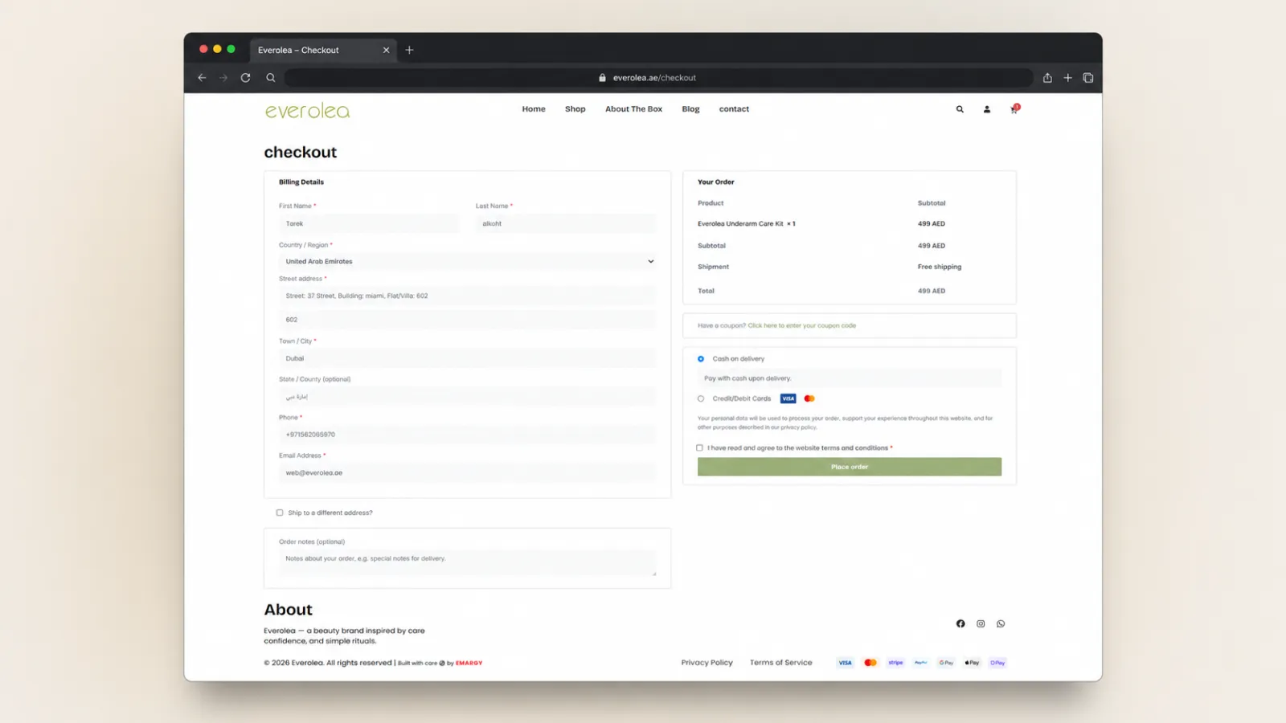Click the Place order button
The width and height of the screenshot is (1286, 723).
(850, 467)
